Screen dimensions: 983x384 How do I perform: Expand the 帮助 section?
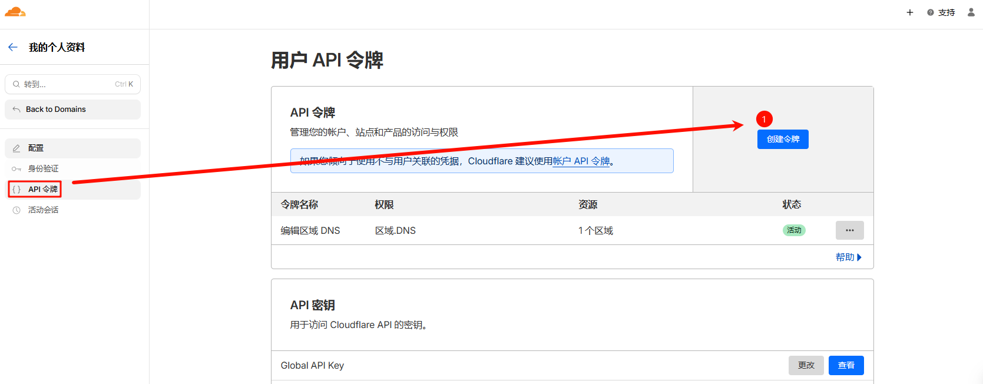pyautogui.click(x=848, y=257)
